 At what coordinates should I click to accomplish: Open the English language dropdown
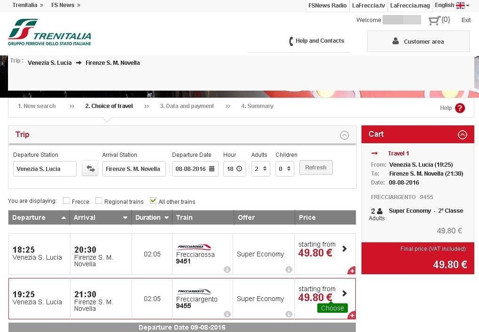tap(452, 5)
